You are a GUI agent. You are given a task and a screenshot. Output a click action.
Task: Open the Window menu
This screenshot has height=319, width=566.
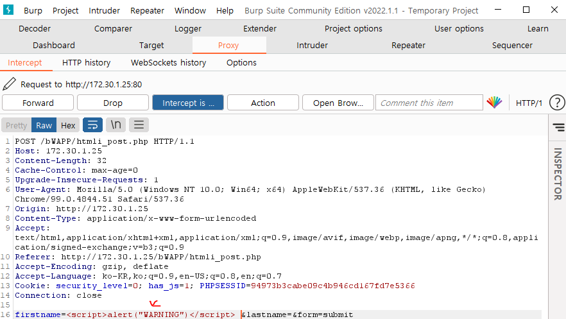point(190,10)
